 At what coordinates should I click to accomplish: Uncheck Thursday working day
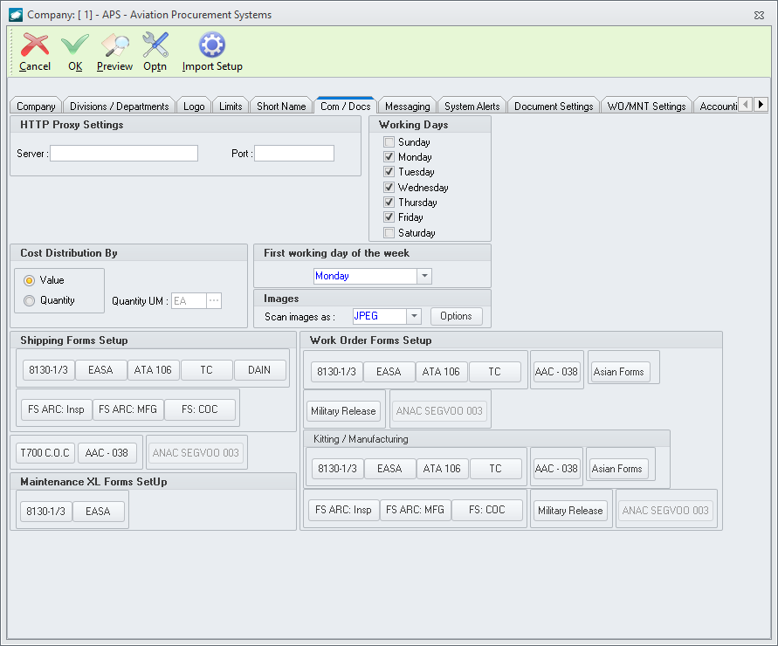(x=389, y=202)
